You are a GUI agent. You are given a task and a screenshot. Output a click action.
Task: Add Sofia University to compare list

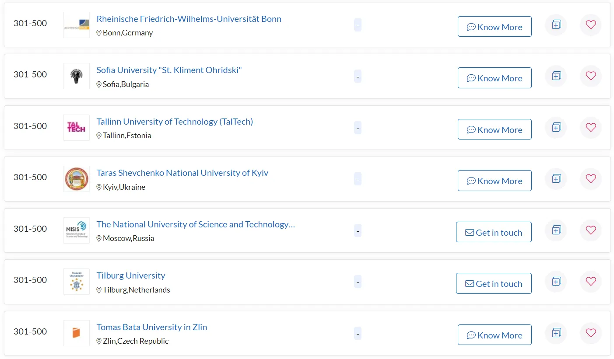click(x=556, y=76)
